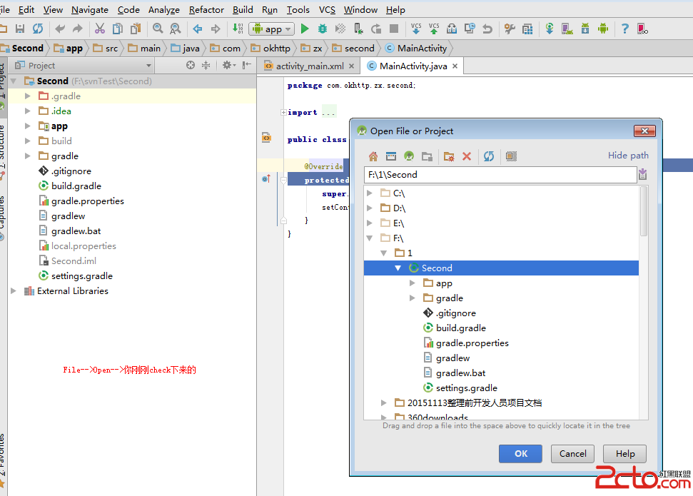Open the Project panel settings gear
Image resolution: width=693 pixels, height=496 pixels.
[227, 66]
